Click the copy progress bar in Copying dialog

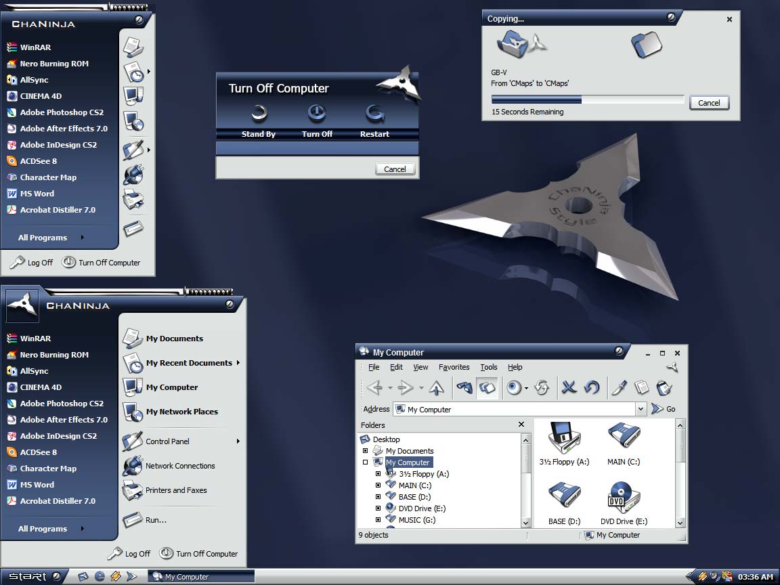(588, 100)
